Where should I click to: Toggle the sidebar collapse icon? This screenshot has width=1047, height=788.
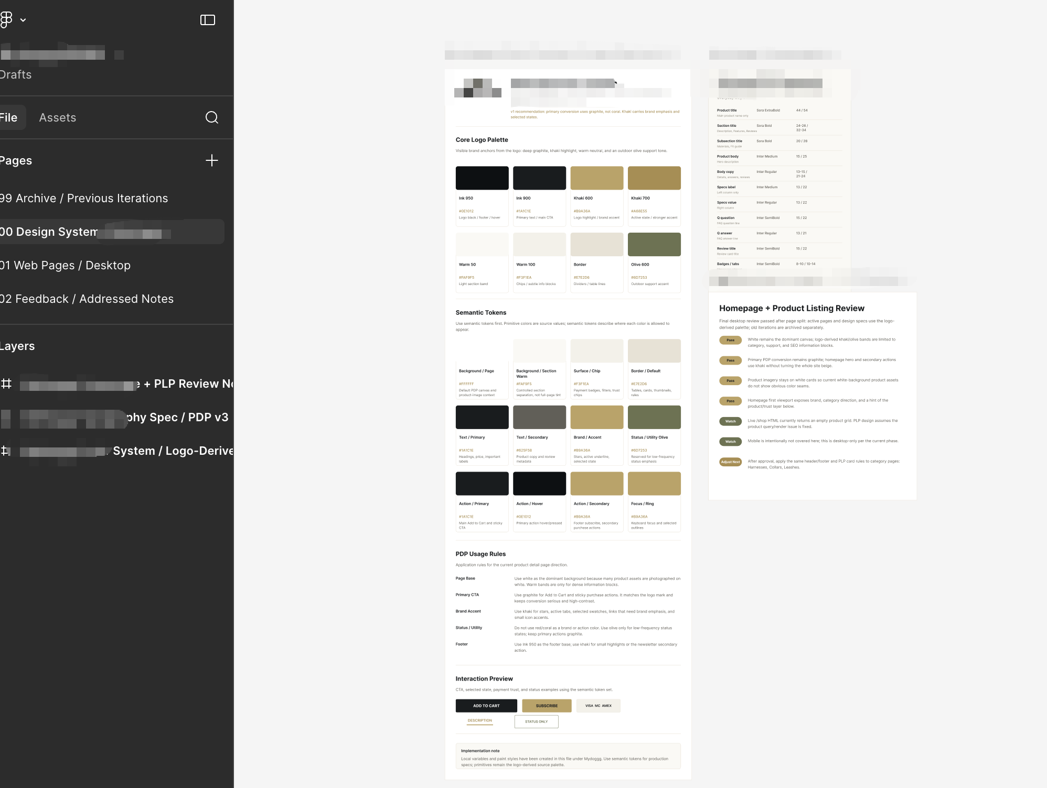point(208,20)
